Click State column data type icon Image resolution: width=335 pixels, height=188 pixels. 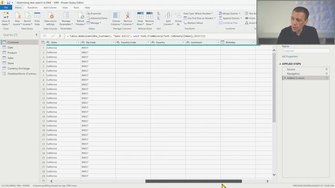point(48,42)
